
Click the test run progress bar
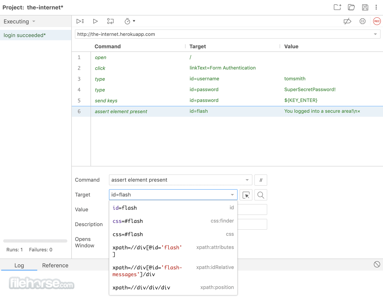point(35,241)
